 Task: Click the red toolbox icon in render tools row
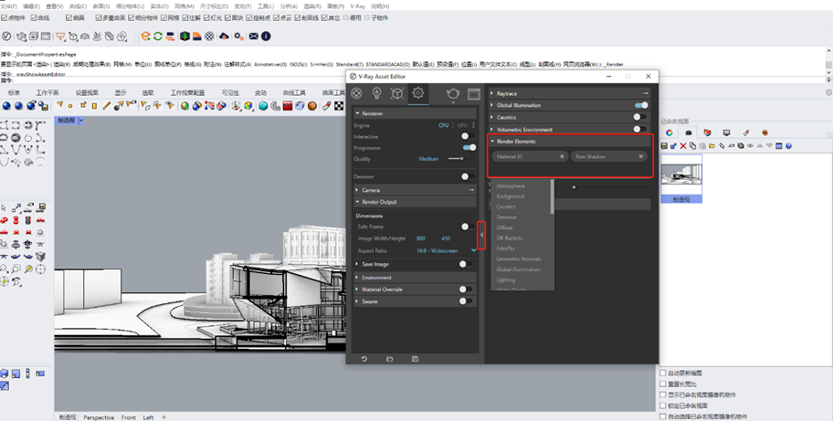(288, 106)
